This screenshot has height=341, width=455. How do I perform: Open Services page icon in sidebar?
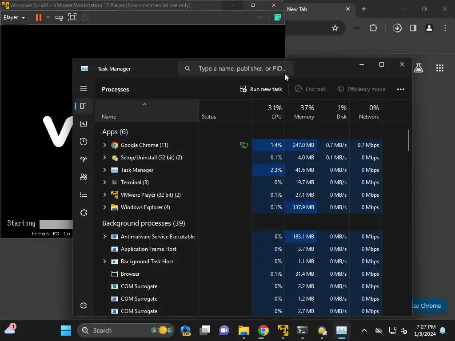[x=84, y=213]
